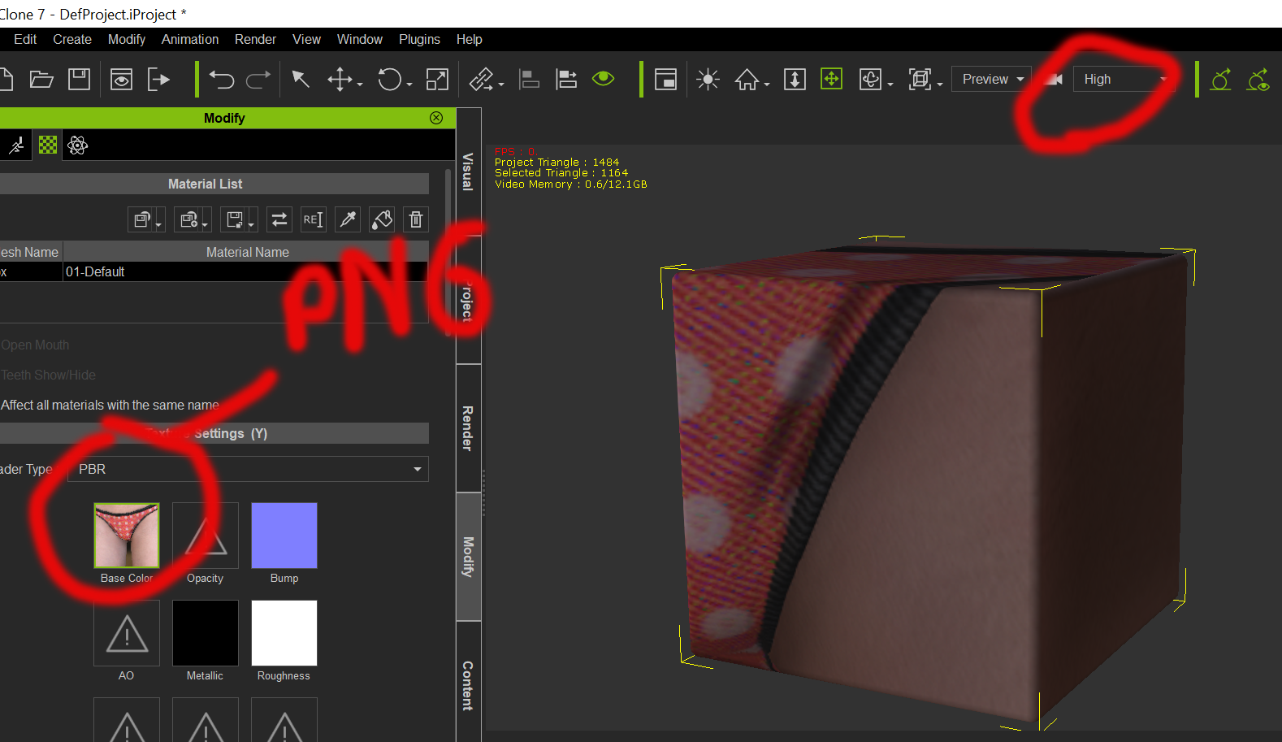Viewport: 1282px width, 742px height.
Task: Click the blue Bump texture swatch
Action: [x=284, y=536]
